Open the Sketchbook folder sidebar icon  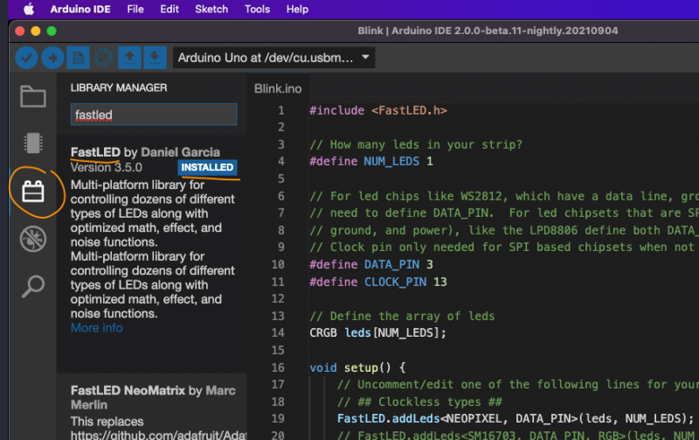pos(33,96)
